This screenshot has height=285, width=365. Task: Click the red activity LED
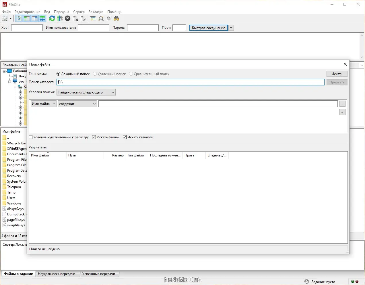(357, 282)
